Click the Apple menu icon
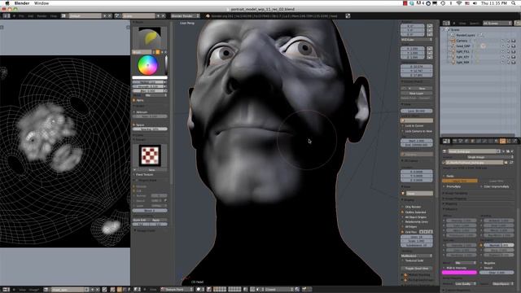Screen dimensions: 521x293 7,3
